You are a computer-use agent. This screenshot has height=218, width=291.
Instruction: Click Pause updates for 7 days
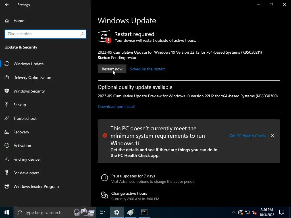(x=133, y=176)
